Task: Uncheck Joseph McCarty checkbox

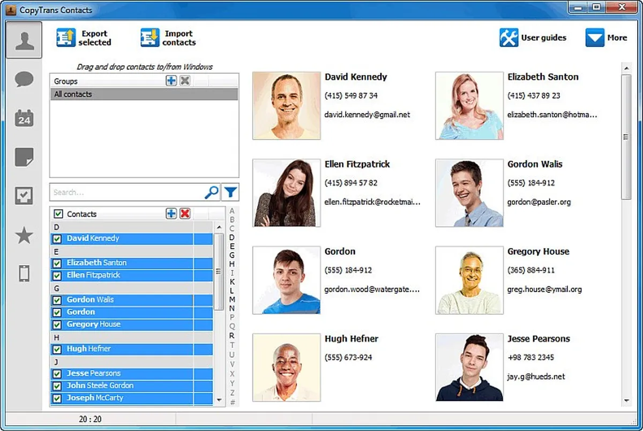Action: [57, 398]
